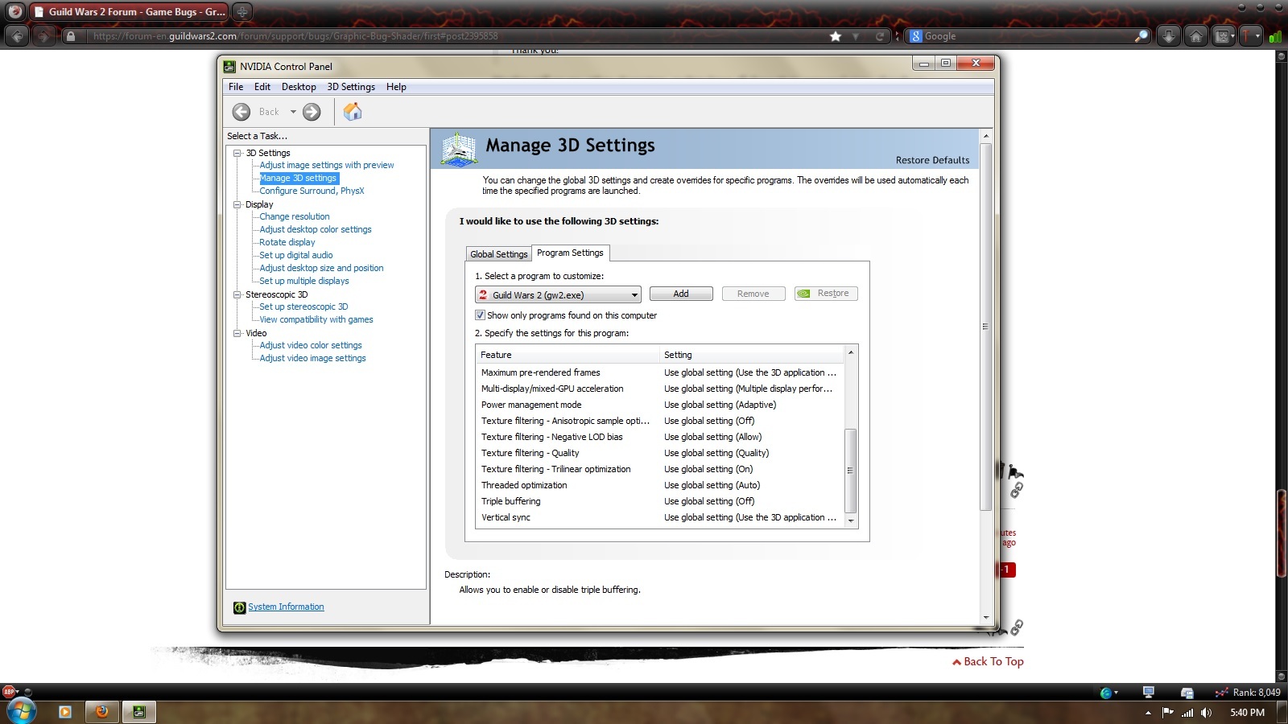This screenshot has height=724, width=1288.
Task: Open the Google search engine dropdown
Action: (917, 36)
